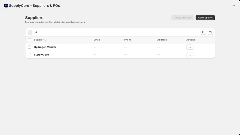Check the select-all suppliers checkbox
This screenshot has height=135, width=240.
29,40
